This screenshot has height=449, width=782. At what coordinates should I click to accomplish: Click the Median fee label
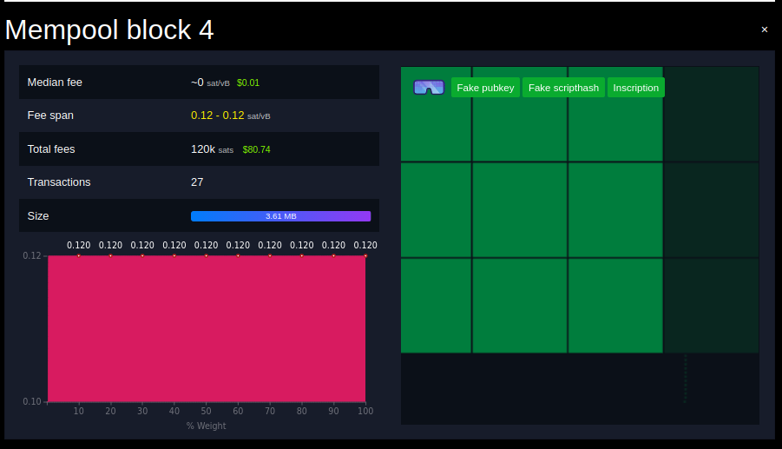55,83
